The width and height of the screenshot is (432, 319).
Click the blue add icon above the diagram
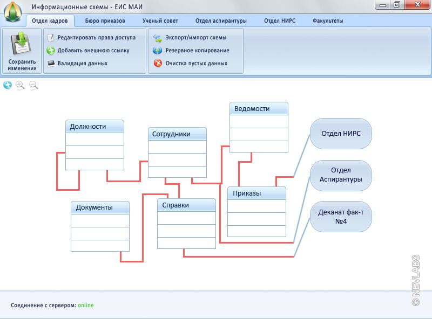tap(8, 85)
